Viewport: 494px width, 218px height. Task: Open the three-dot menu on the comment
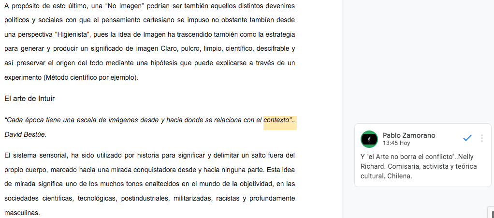(481, 138)
